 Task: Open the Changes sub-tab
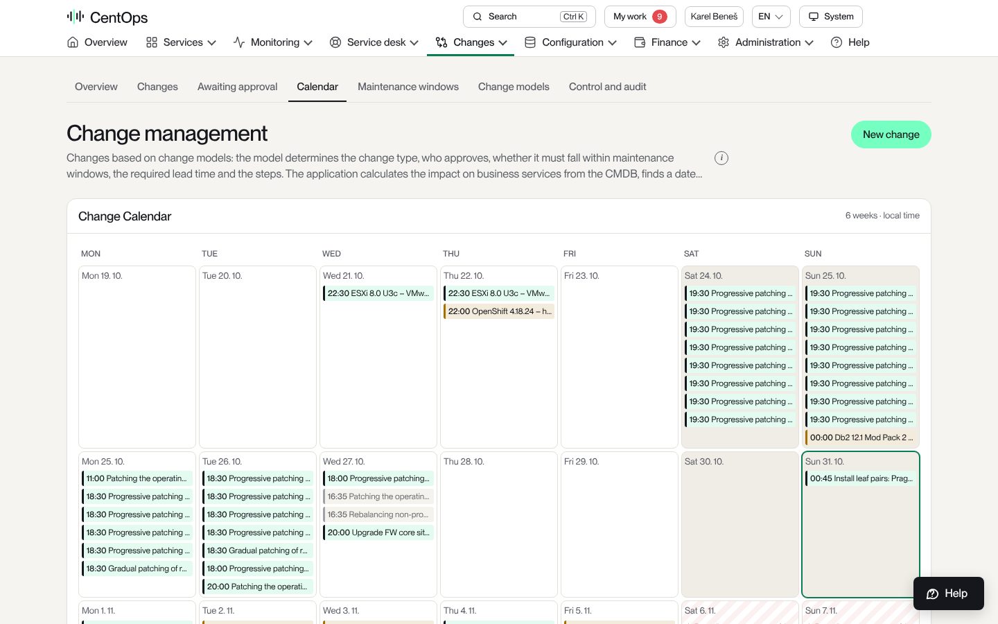click(157, 87)
